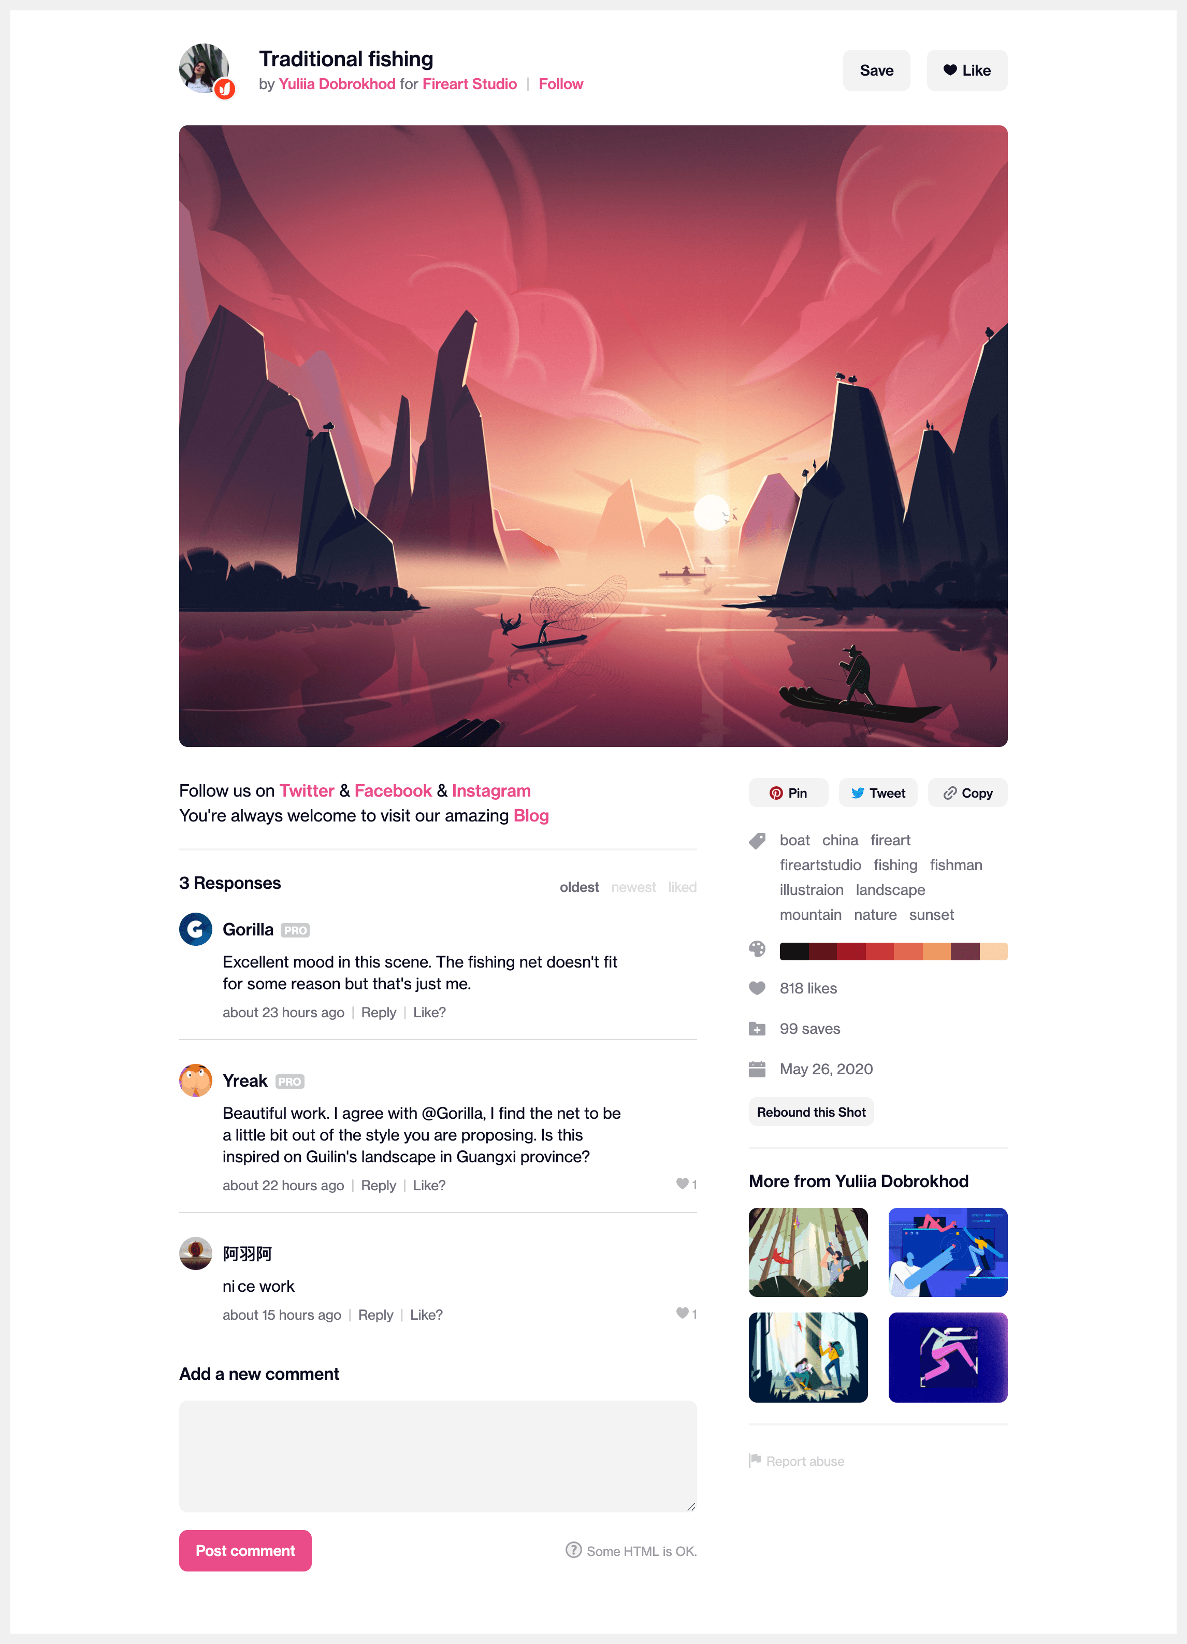Select the oldest responses sort option

point(579,887)
